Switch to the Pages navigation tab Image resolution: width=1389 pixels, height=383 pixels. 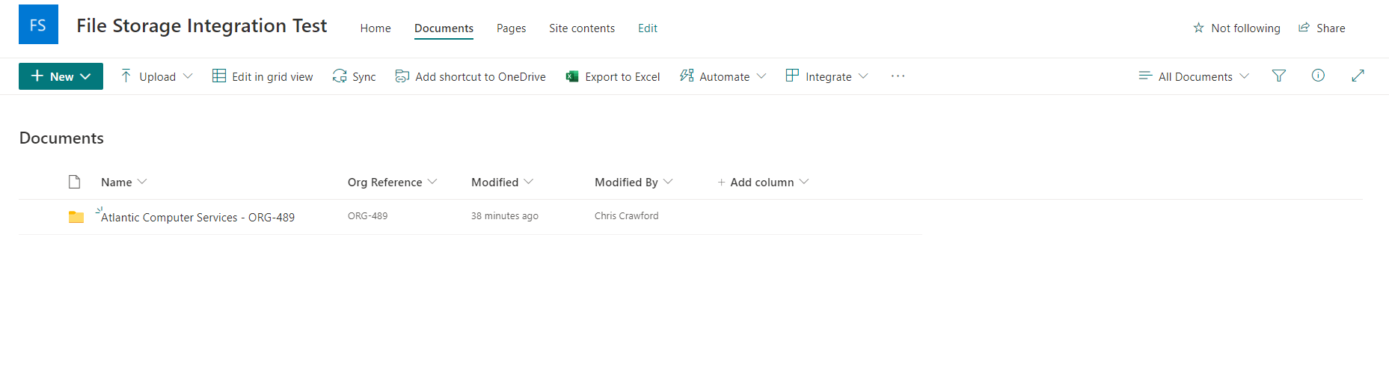[511, 28]
